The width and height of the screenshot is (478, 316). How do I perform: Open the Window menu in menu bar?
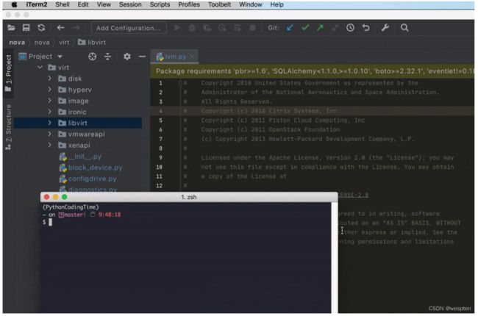click(x=250, y=4)
